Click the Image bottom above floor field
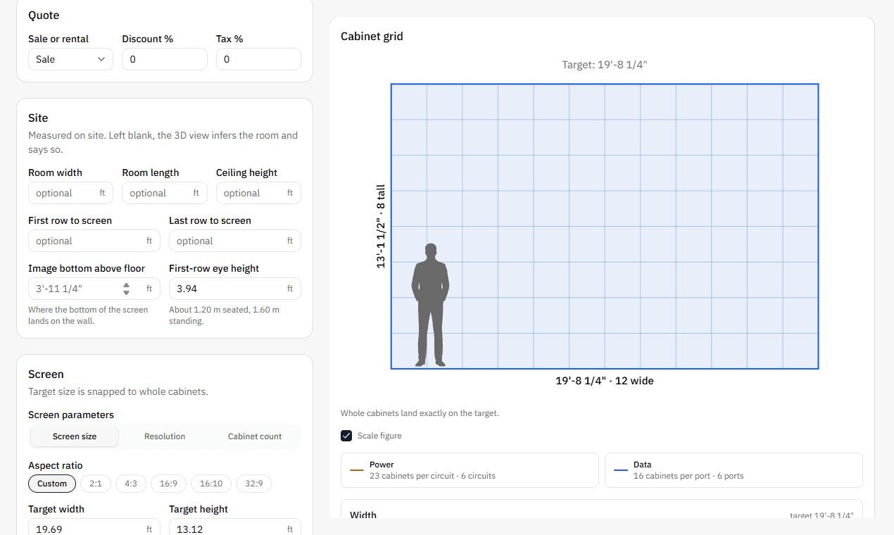This screenshot has height=535, width=894. (94, 289)
